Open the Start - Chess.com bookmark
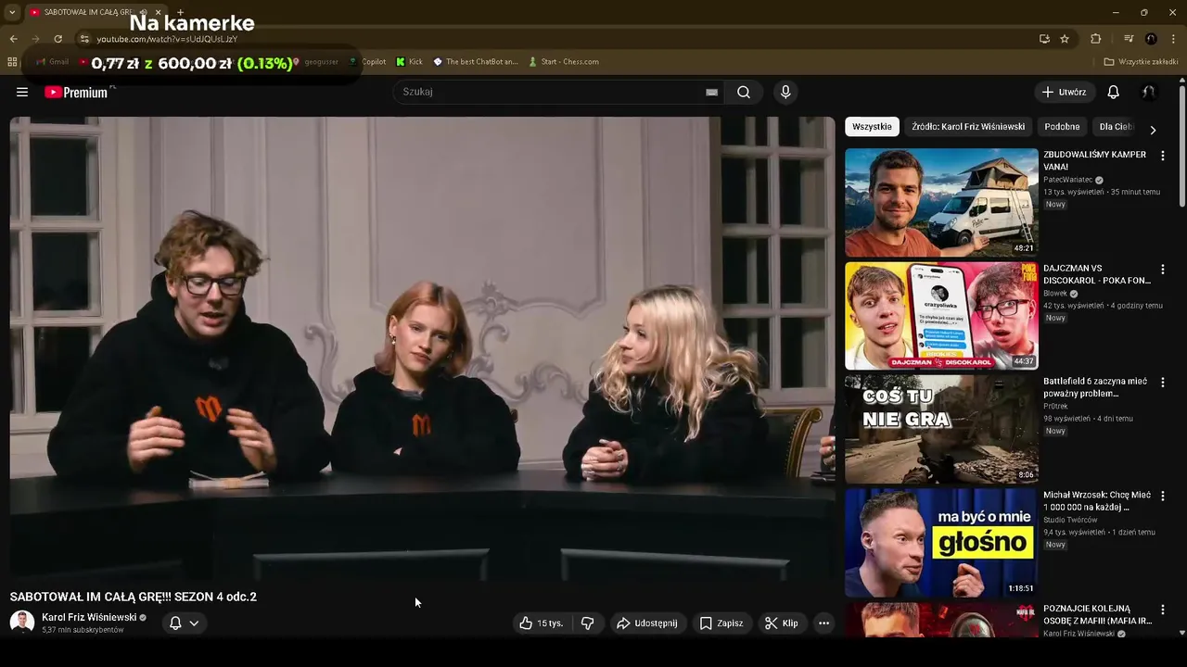 tap(564, 62)
